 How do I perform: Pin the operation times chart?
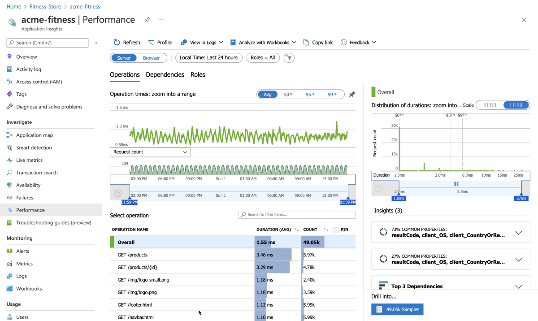(352, 95)
